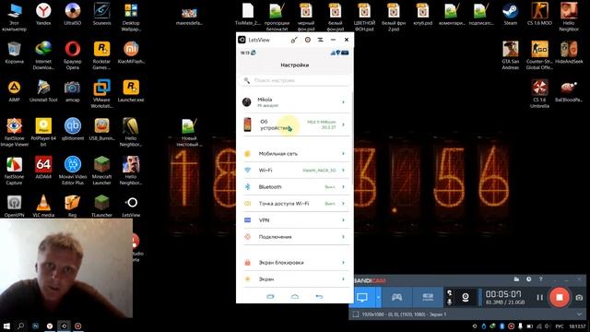The height and width of the screenshot is (332, 590).
Task: Select the Корзина recycle bin icon
Action: 15,53
